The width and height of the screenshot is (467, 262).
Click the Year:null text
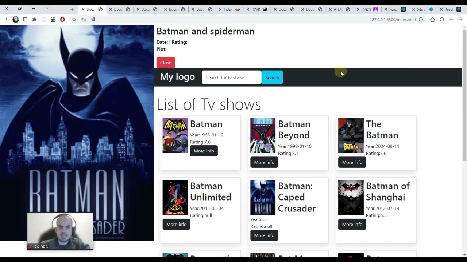[259, 219]
